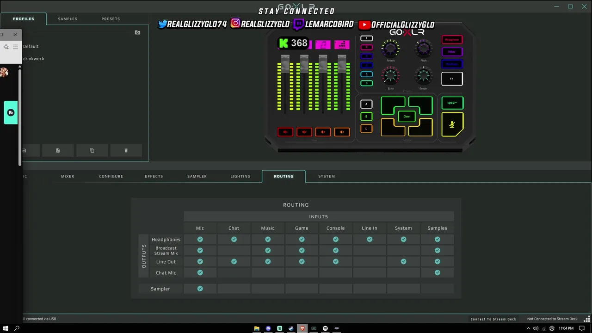Select effects preset 1 button
The image size is (592, 333).
[x=366, y=38]
